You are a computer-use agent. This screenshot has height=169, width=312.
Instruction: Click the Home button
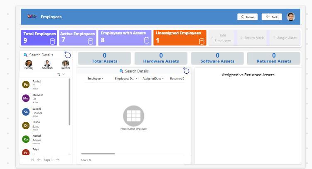tap(247, 17)
